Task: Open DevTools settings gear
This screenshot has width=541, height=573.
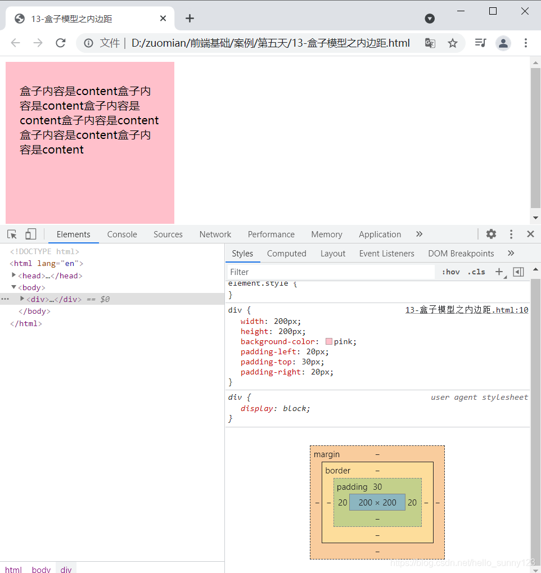Action: pyautogui.click(x=491, y=234)
